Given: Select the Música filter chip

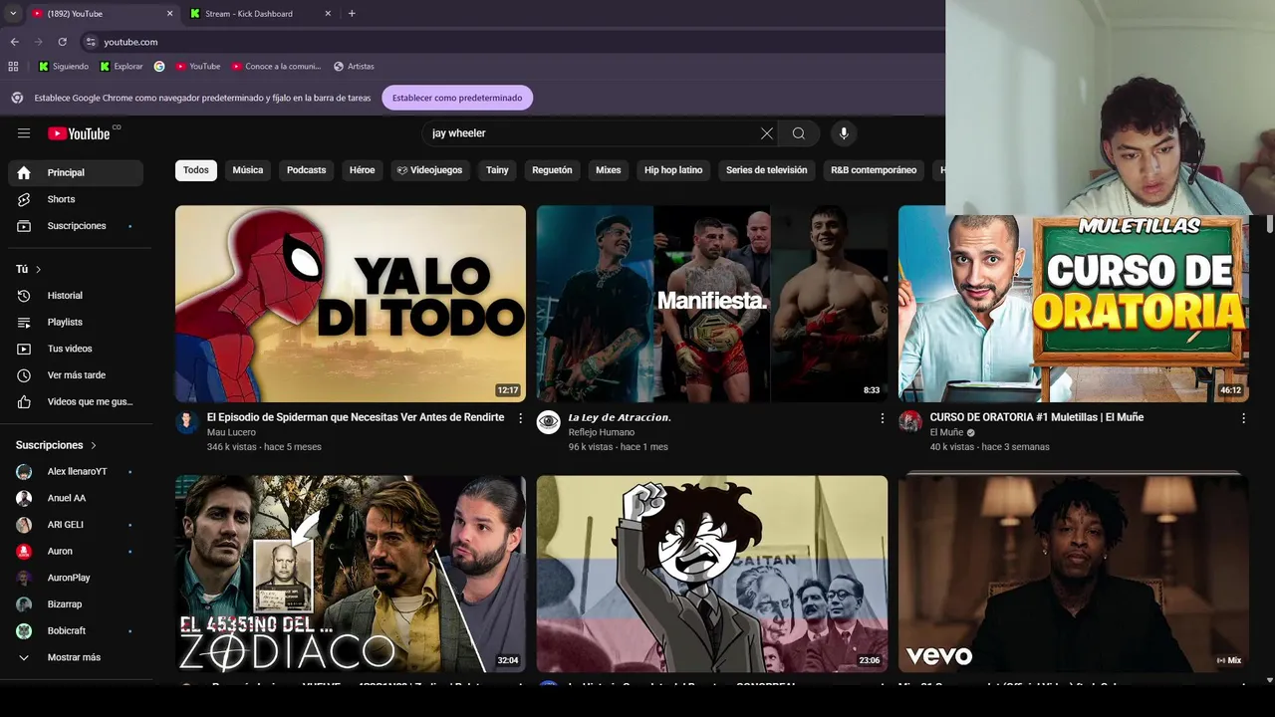Looking at the screenshot, I should tap(248, 170).
